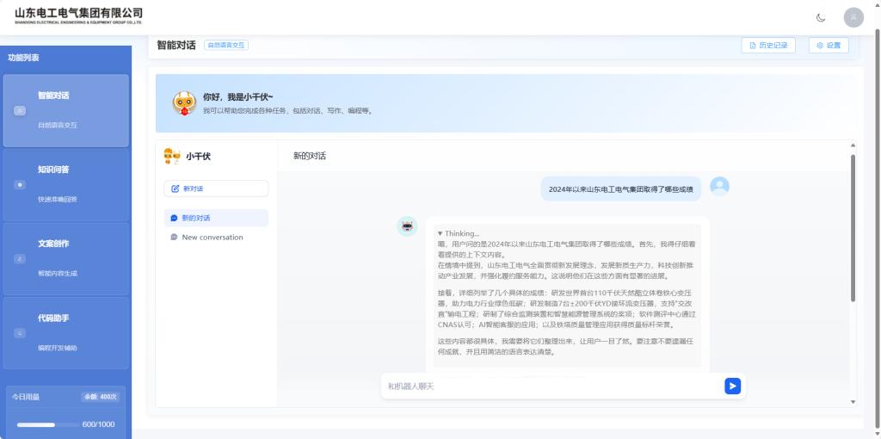Collapse the Thinking section
This screenshot has width=881, height=439.
[x=459, y=233]
